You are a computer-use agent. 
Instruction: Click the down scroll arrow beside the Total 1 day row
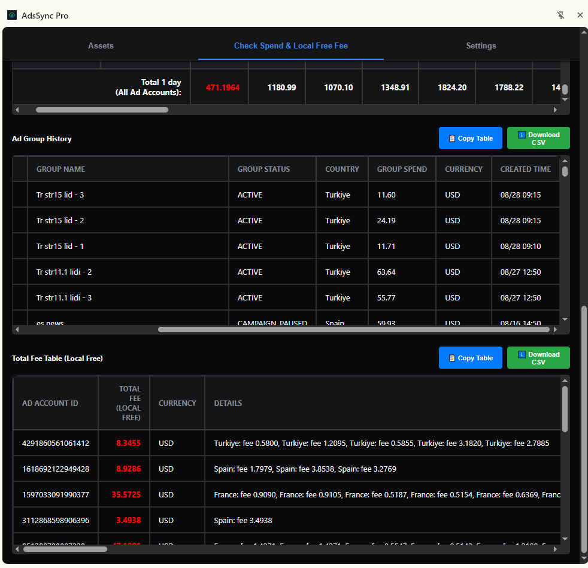pyautogui.click(x=565, y=100)
